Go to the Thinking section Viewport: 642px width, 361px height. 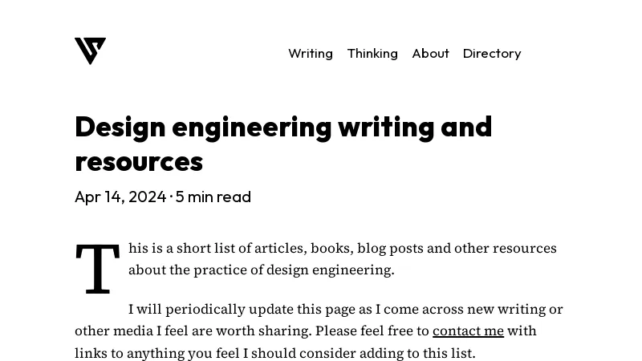point(372,53)
